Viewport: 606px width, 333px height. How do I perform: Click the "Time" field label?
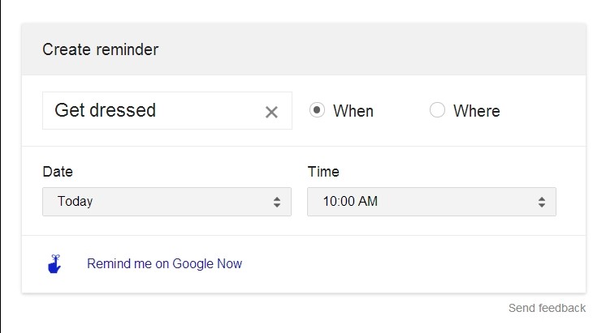tap(323, 172)
